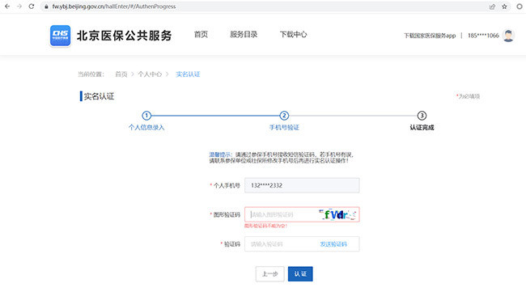Click the 为必填项 required note
This screenshot has height=292, width=526.
pos(468,96)
